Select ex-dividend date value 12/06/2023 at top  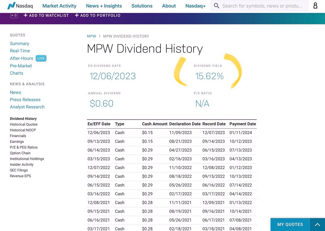(113, 76)
